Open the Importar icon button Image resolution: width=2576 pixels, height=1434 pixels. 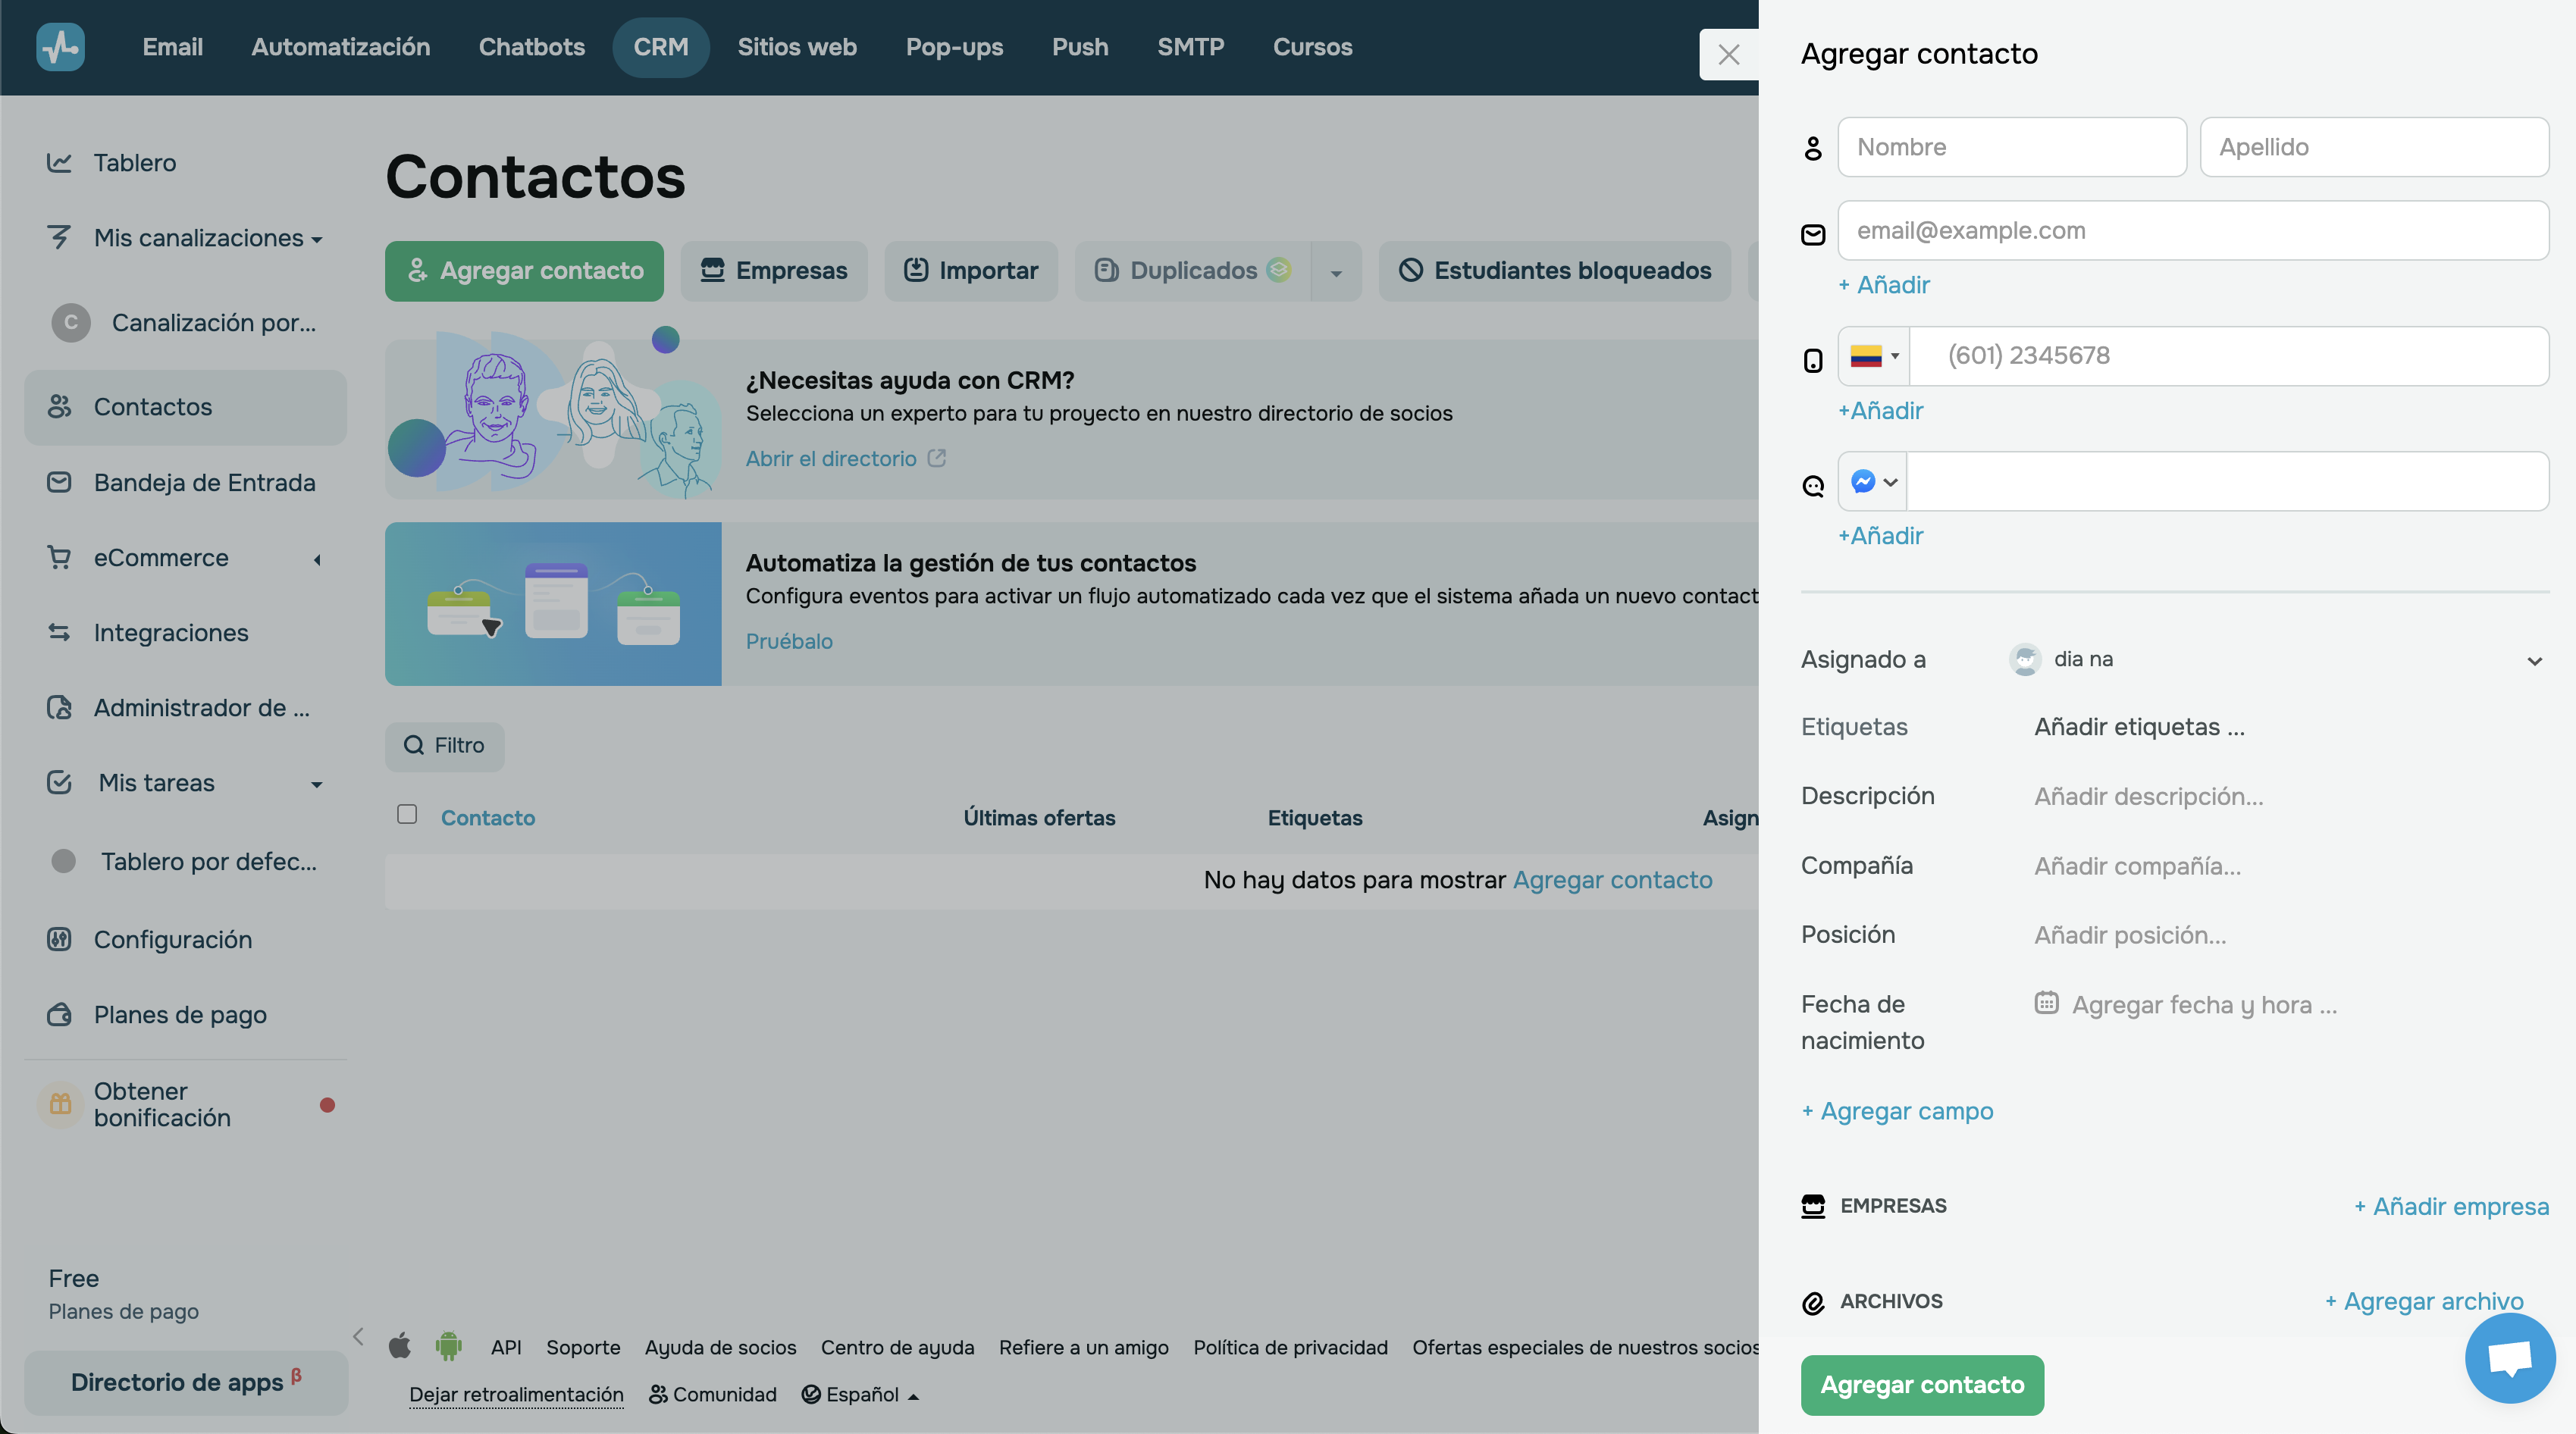click(x=917, y=270)
